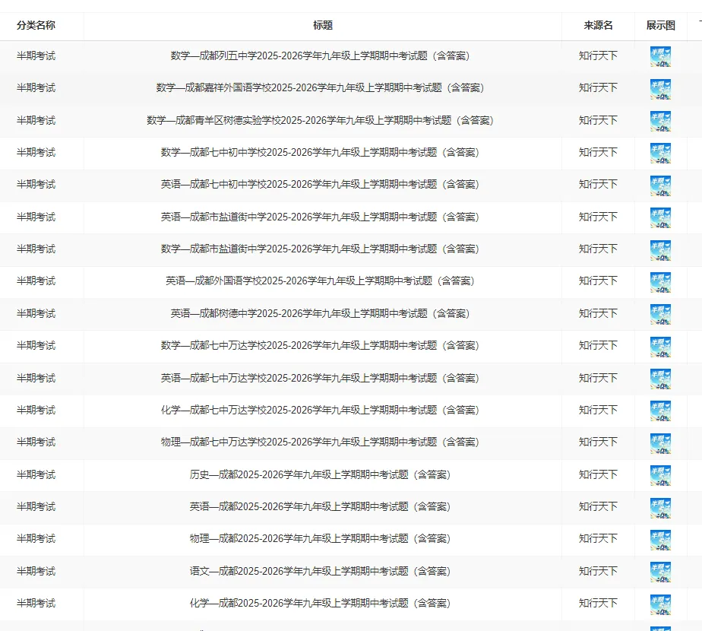Open thumbnail in 数学—成都列五中学 row
The height and width of the screenshot is (631, 702).
pos(660,56)
